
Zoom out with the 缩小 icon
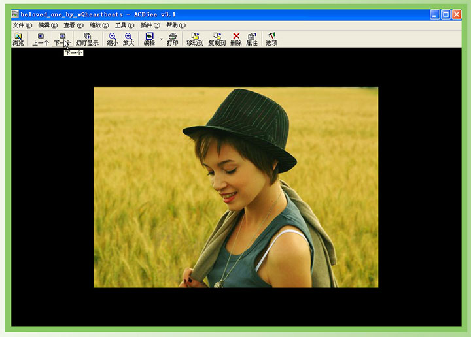pyautogui.click(x=113, y=39)
